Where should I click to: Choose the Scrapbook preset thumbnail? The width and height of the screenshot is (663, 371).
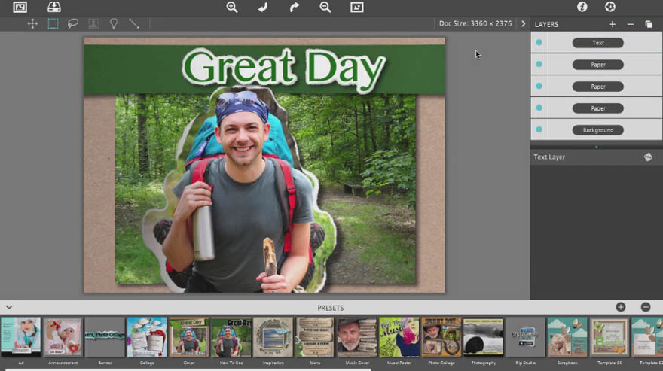point(567,337)
